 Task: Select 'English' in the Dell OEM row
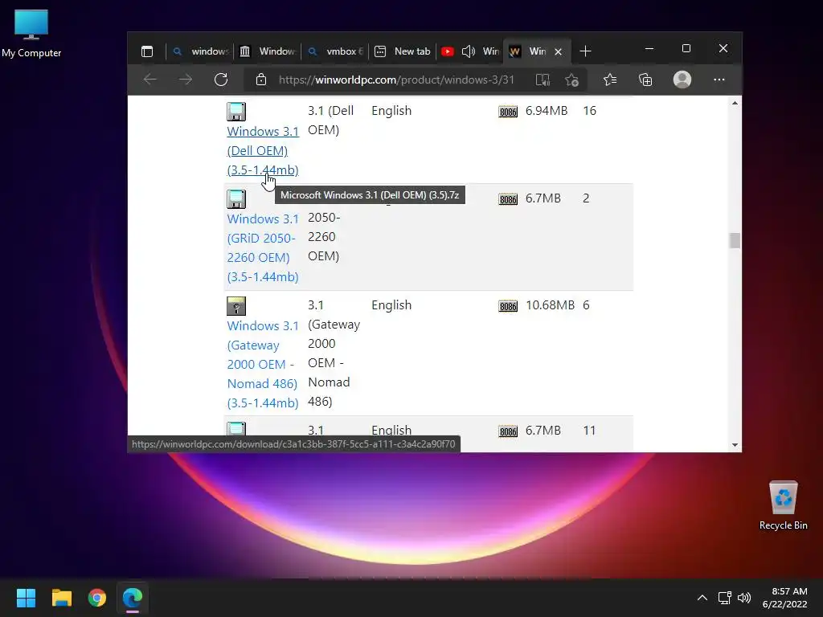click(x=391, y=111)
